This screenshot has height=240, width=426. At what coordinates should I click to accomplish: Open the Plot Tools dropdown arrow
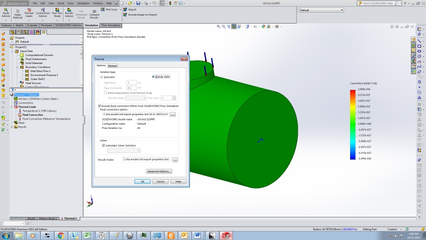pyautogui.click(x=120, y=9)
